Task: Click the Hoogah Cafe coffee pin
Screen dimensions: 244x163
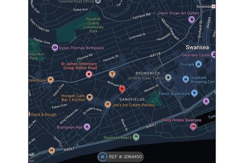Action: 90,97
